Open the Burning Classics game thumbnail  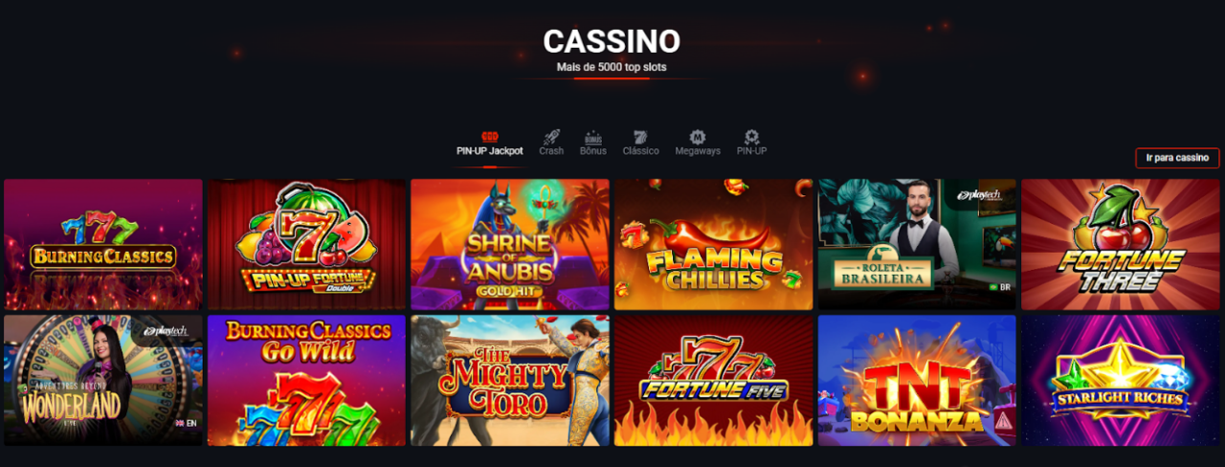[x=103, y=244]
